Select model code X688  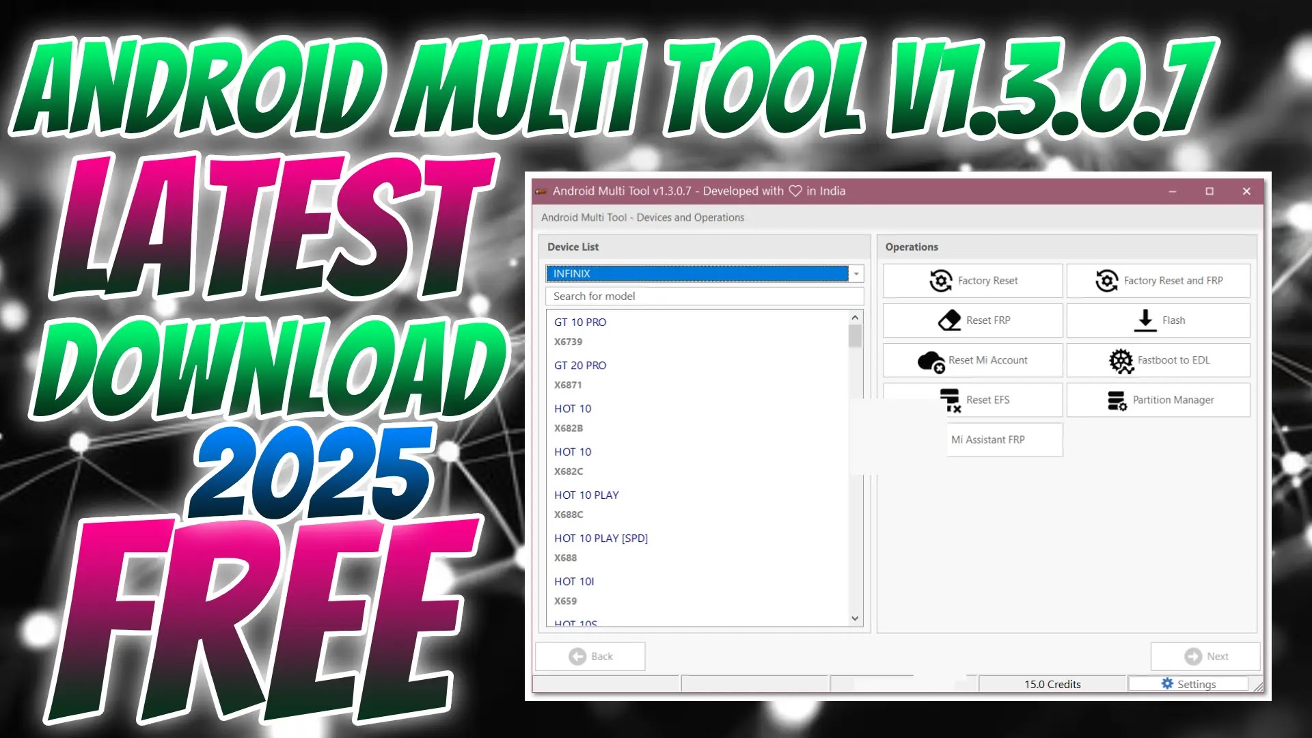coord(566,558)
